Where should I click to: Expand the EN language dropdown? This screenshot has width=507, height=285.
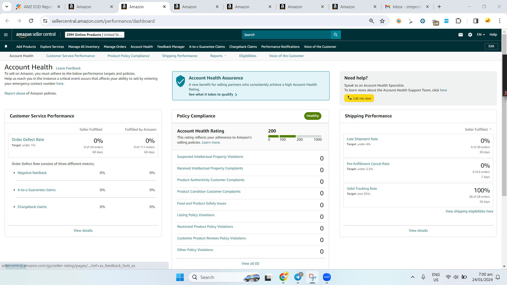pyautogui.click(x=481, y=35)
